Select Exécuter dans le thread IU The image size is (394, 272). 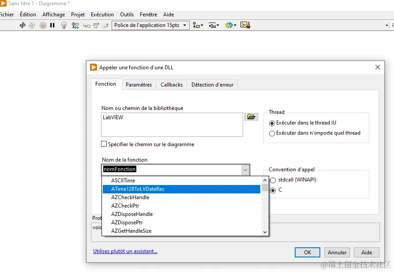[272, 123]
